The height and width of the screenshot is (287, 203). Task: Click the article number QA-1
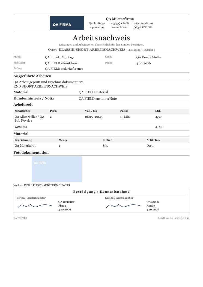tap(150, 146)
